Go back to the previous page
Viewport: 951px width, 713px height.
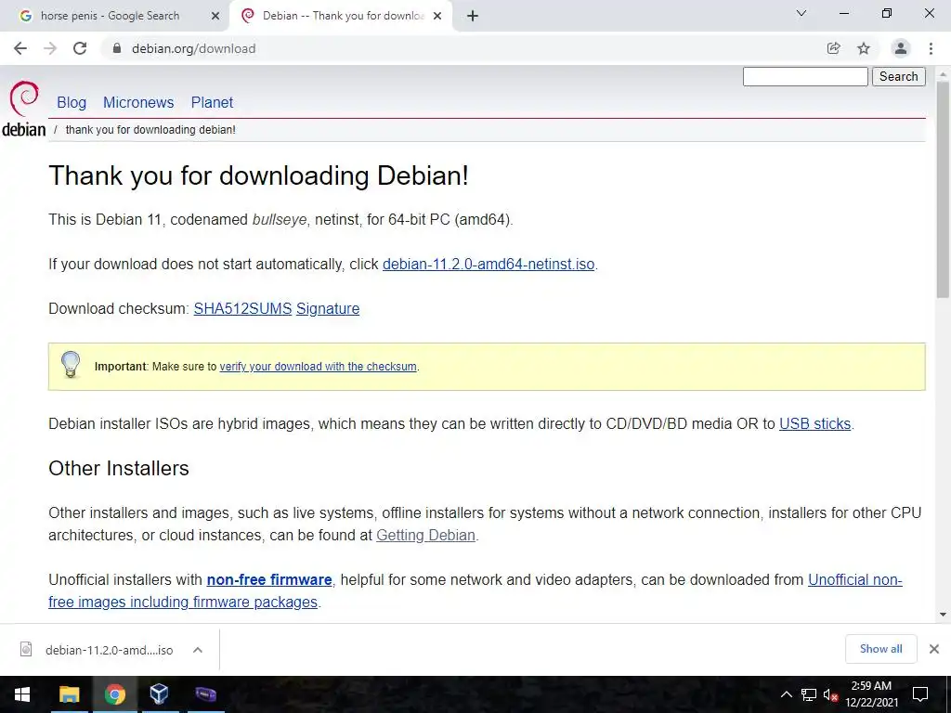pyautogui.click(x=20, y=48)
